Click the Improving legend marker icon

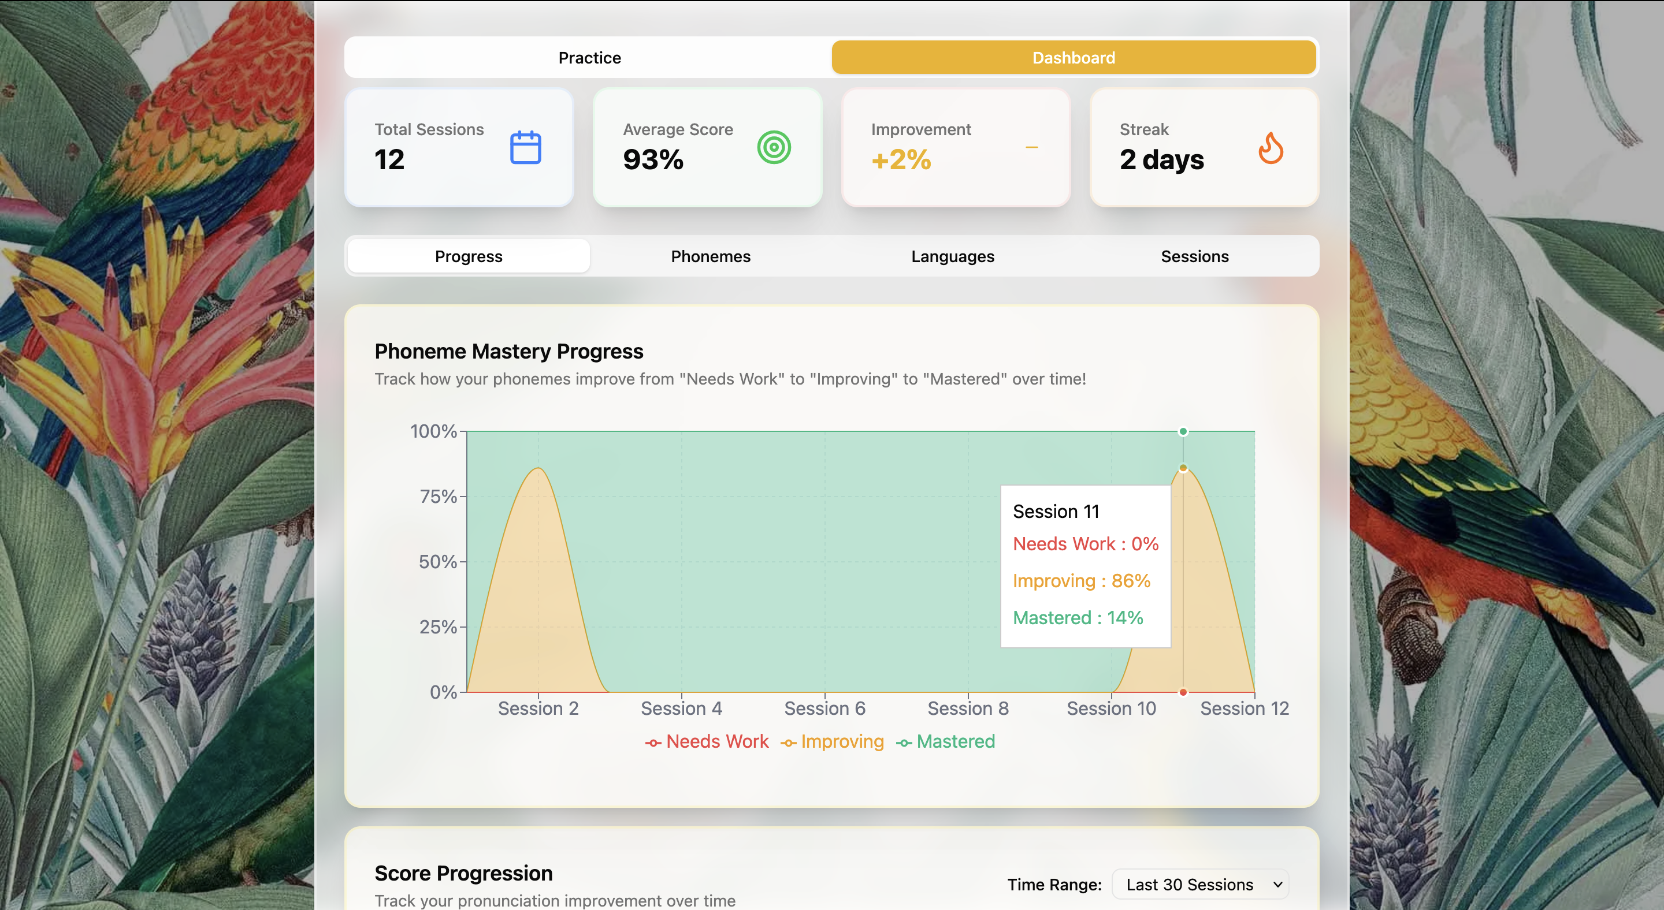click(x=788, y=743)
